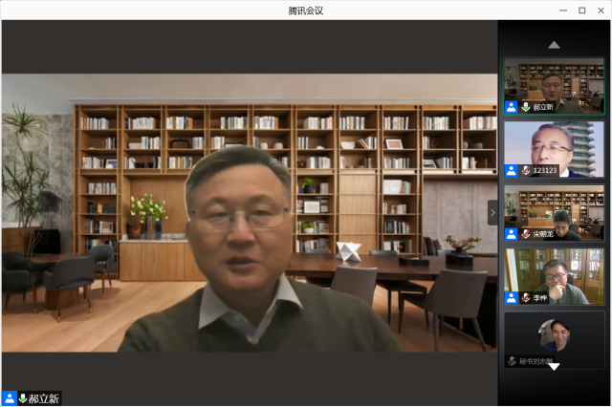Click the blue profile icon on the 123123 tile
Image resolution: width=612 pixels, height=407 pixels.
coord(512,170)
